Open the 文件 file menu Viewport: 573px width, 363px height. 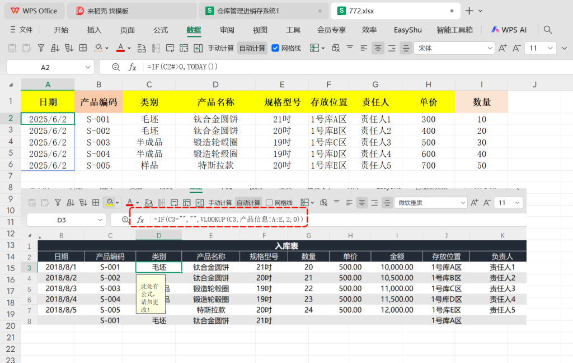22,30
